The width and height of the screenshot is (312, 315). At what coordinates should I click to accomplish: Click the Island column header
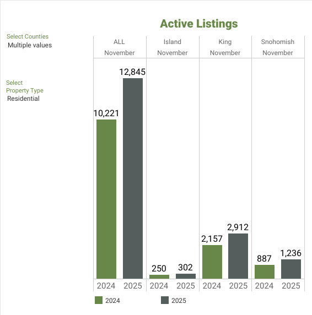pyautogui.click(x=173, y=42)
